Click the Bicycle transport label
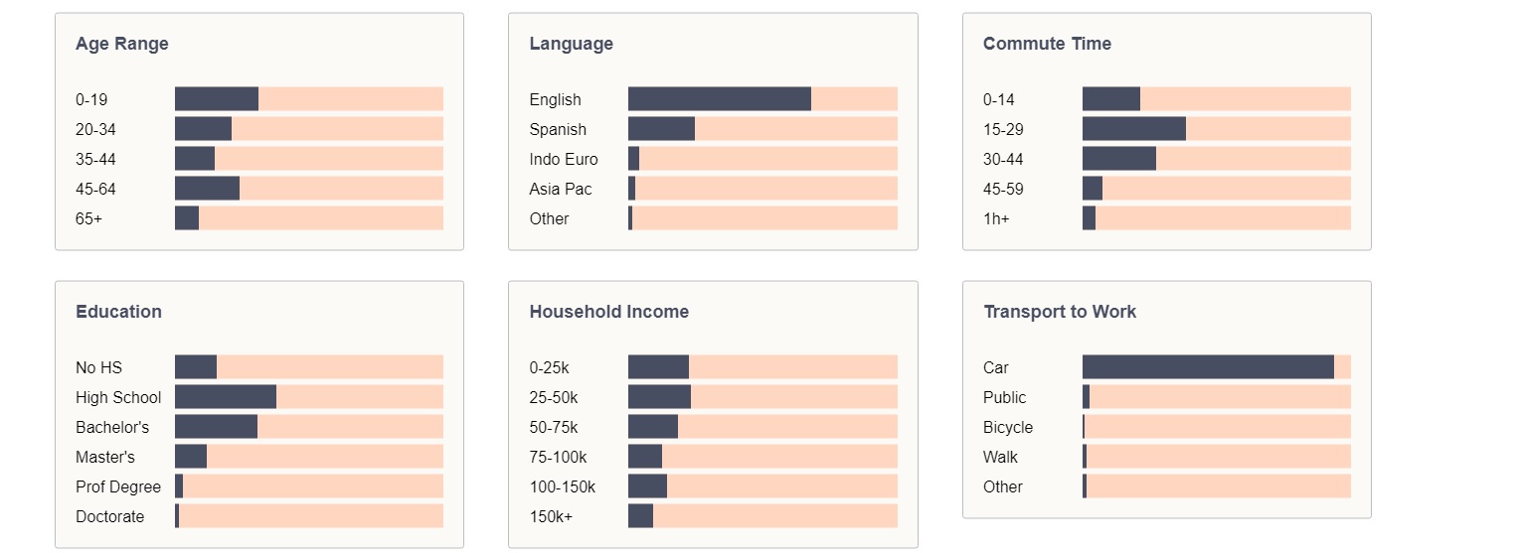The image size is (1519, 553). click(1007, 427)
